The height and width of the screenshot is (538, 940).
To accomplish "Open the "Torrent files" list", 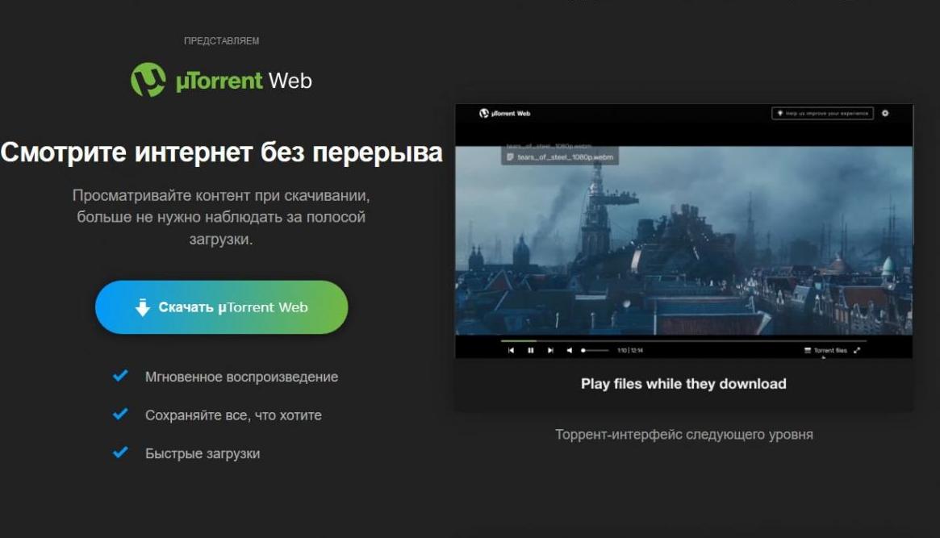I will pyautogui.click(x=825, y=351).
